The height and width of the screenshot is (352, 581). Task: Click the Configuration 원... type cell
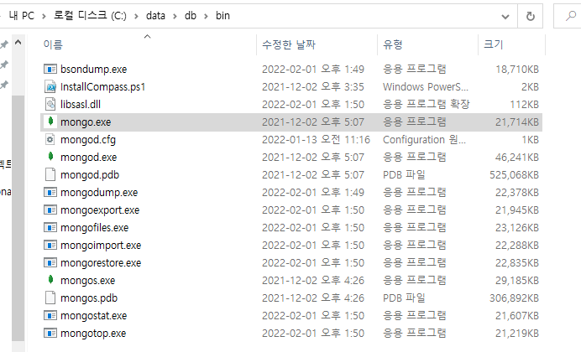(424, 140)
